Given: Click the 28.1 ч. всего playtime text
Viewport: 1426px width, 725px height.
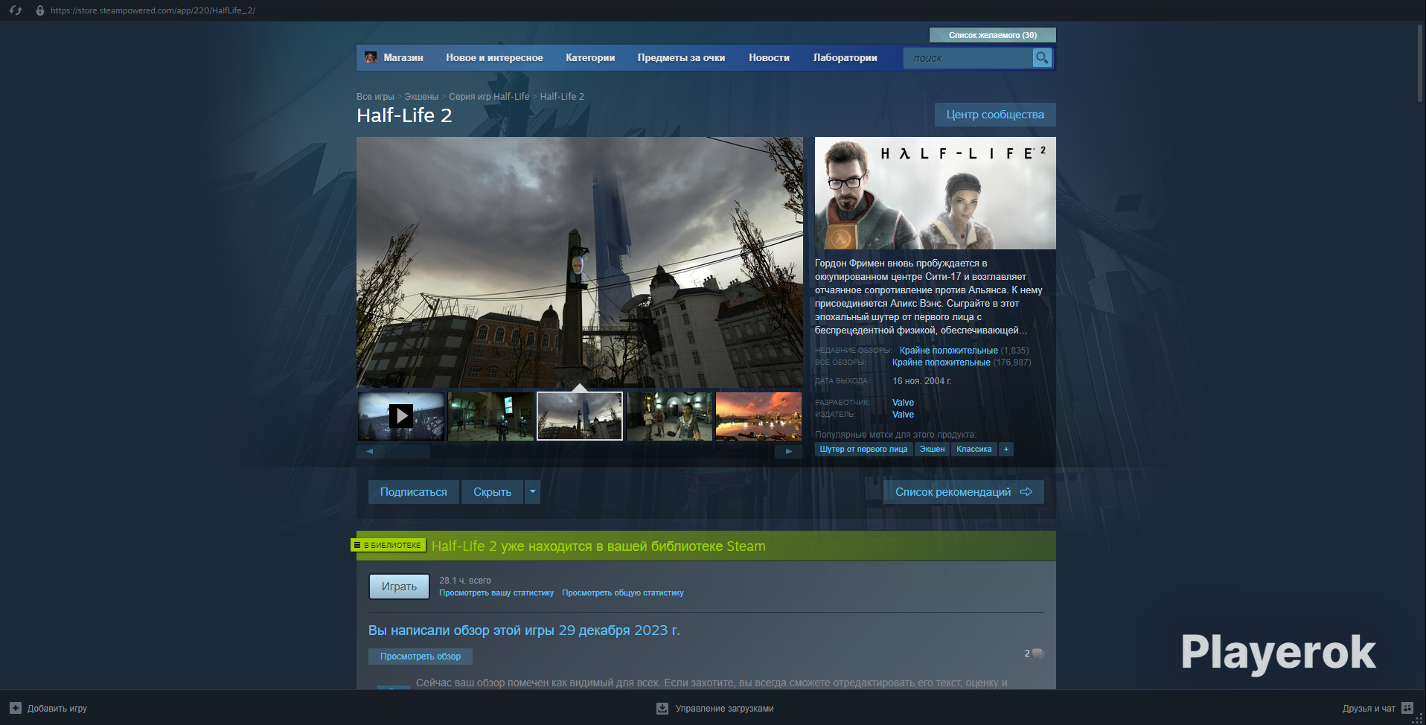Looking at the screenshot, I should (x=465, y=581).
